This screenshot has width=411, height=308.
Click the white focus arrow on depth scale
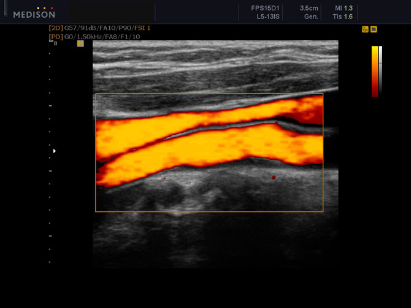(54, 151)
